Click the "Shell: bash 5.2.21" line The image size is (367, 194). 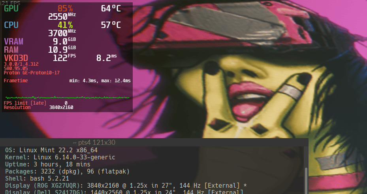pyautogui.click(x=37, y=179)
